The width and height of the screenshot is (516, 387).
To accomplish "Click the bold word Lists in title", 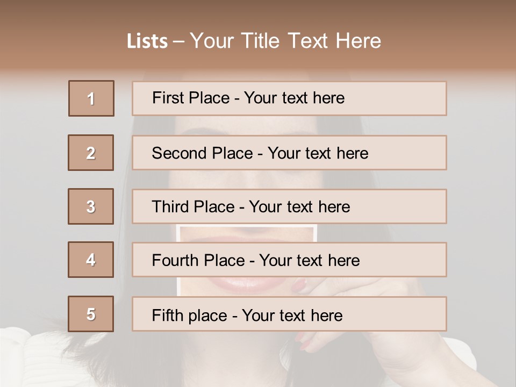I will tap(147, 41).
